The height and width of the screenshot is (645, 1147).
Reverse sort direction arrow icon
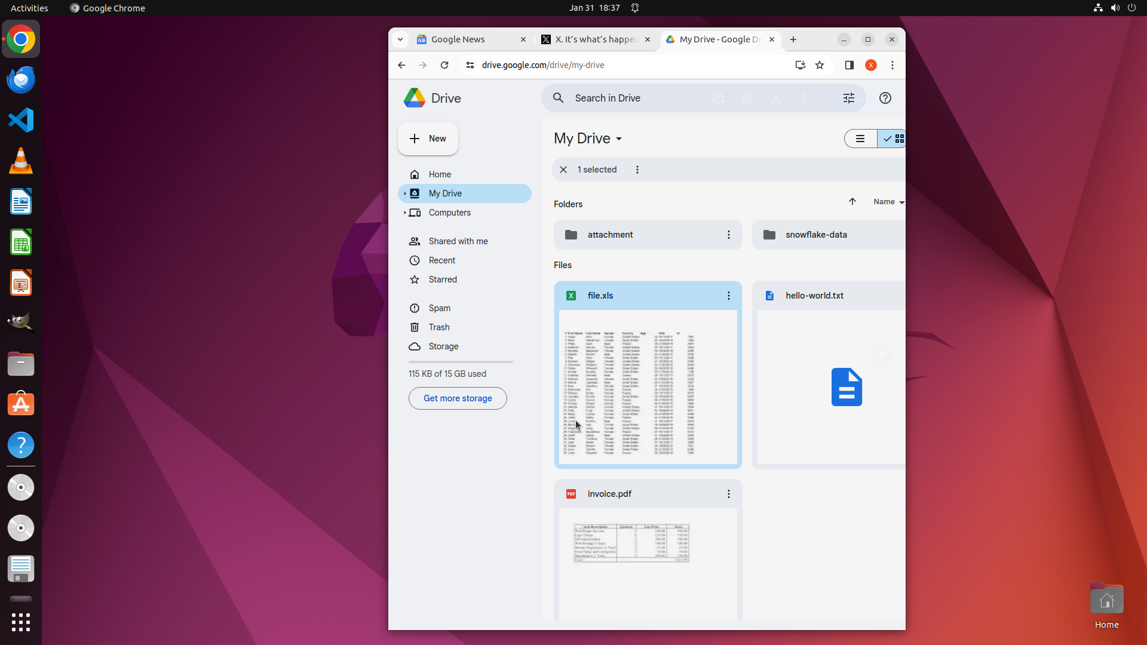pos(852,202)
